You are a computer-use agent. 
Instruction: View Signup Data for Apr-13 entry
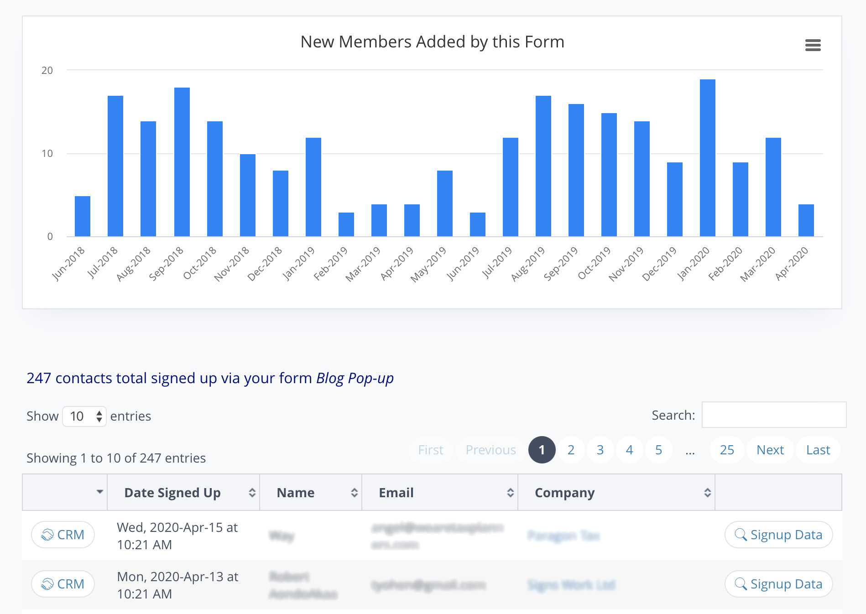click(x=778, y=584)
